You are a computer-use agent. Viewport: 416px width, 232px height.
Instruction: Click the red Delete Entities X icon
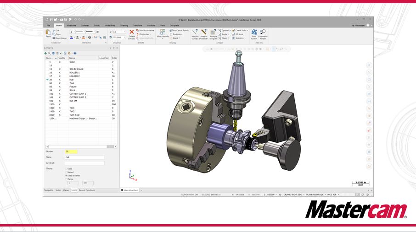(132, 32)
